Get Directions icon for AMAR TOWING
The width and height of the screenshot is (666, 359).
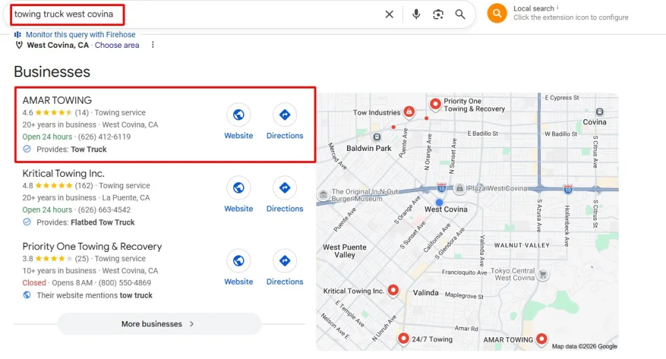coord(284,114)
